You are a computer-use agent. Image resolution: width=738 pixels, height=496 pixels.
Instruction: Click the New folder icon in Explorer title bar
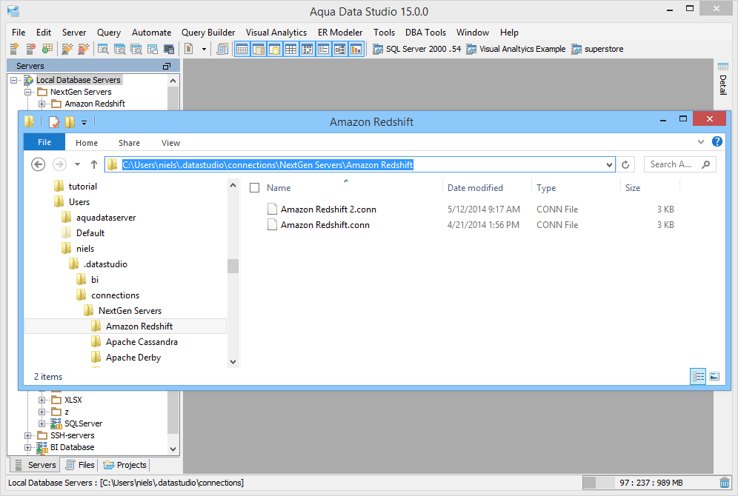pyautogui.click(x=70, y=122)
